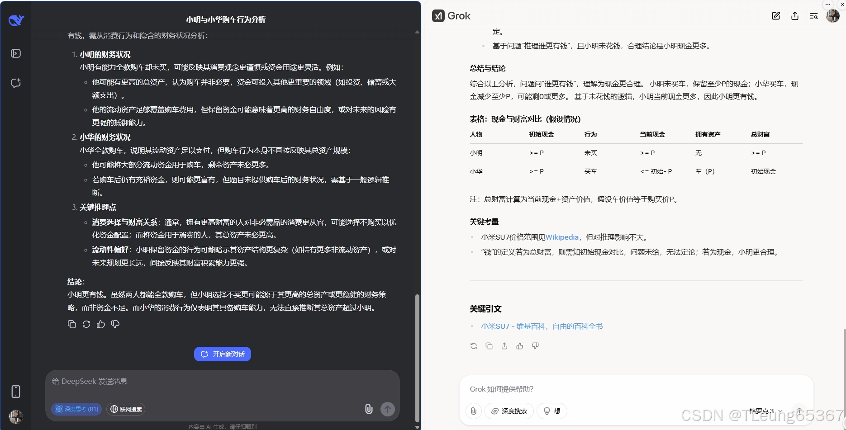Start a new Grok chat
The width and height of the screenshot is (846, 430).
pyautogui.click(x=776, y=16)
